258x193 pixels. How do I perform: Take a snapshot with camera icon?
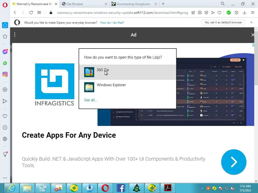[x=200, y=13]
